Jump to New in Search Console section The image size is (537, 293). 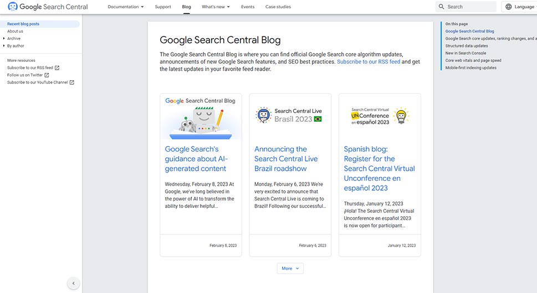[466, 53]
